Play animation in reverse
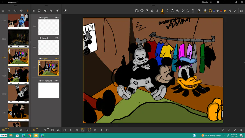This screenshot has width=245, height=138. (77, 130)
